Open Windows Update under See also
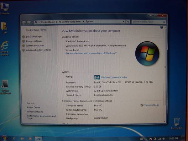 (x=35, y=112)
